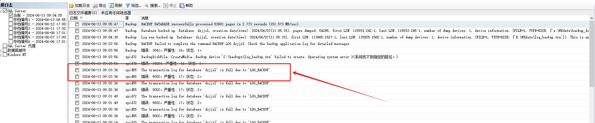Enable the 数据库邮件 checkbox
The image size is (595, 123).
click(x=5, y=50)
